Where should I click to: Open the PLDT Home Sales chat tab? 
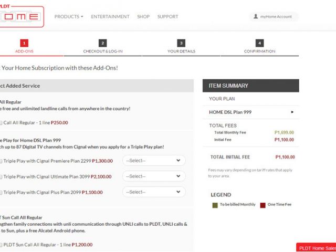point(316,248)
